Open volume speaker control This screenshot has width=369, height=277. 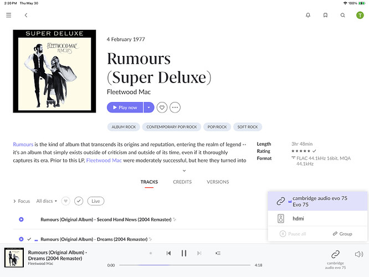point(359,254)
